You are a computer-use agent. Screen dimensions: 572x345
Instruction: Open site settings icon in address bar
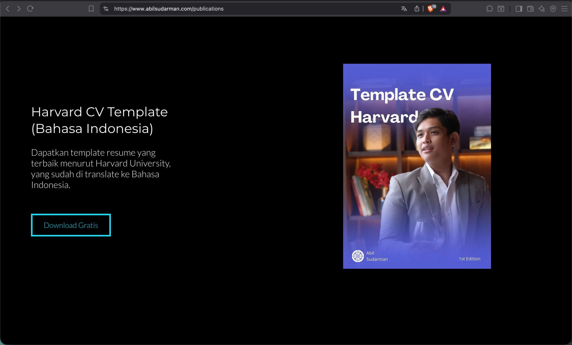[106, 9]
